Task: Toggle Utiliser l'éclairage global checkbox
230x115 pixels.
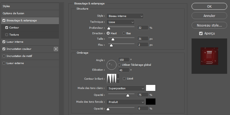Action: click(x=119, y=65)
